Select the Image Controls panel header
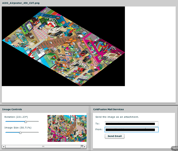This screenshot has width=178, height=151. click(12, 109)
